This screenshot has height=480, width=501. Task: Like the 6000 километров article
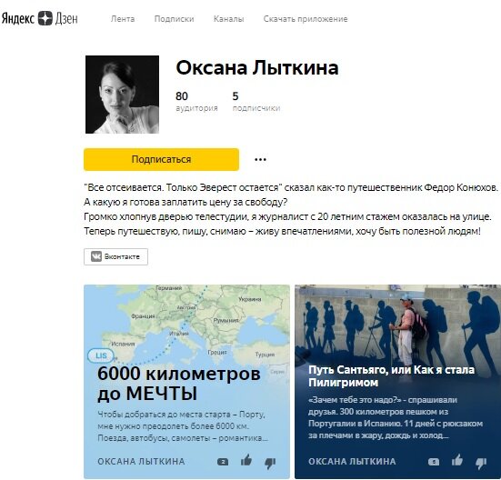246,461
